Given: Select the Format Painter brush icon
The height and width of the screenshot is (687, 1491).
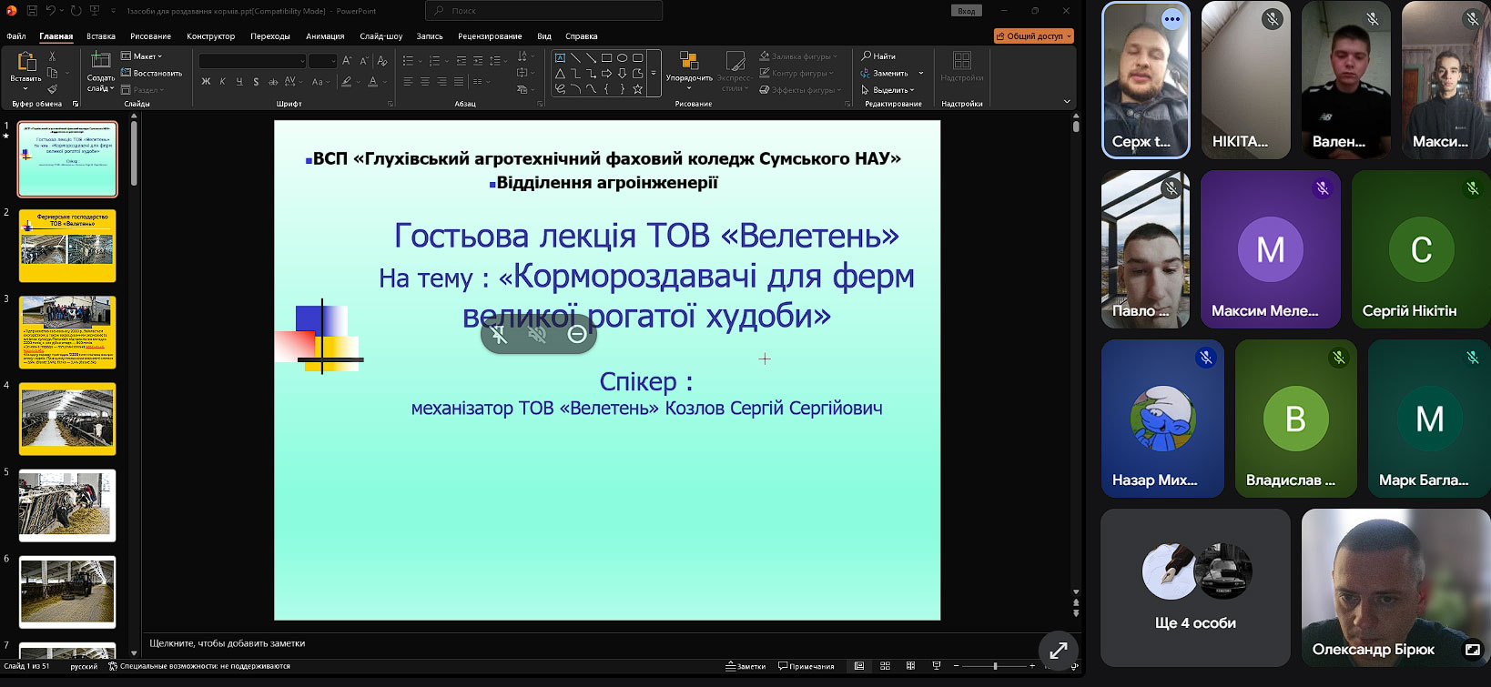Looking at the screenshot, I should (x=52, y=89).
